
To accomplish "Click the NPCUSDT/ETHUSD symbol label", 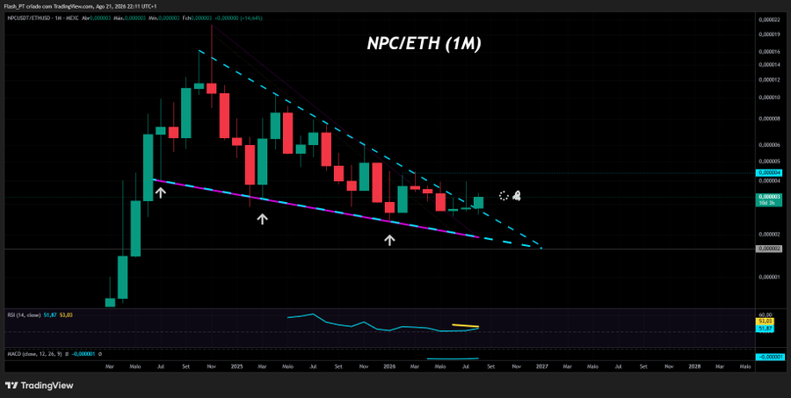I will coord(27,18).
